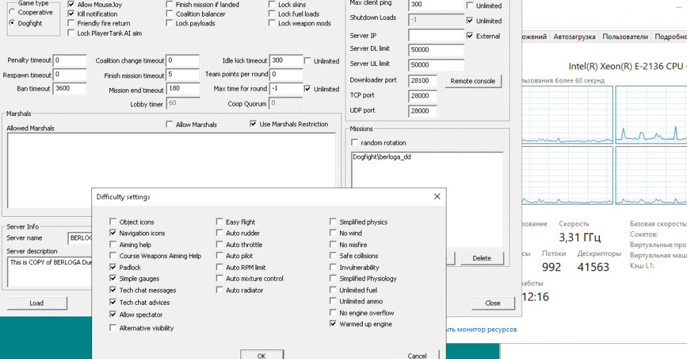
Task: Close the Difficulty settings dialog with X
Action: click(x=437, y=196)
